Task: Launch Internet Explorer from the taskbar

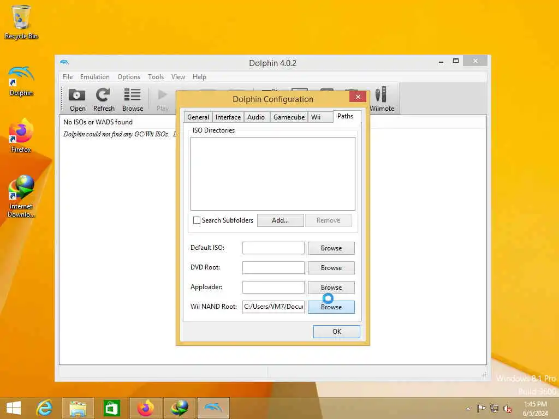Action: pos(44,408)
